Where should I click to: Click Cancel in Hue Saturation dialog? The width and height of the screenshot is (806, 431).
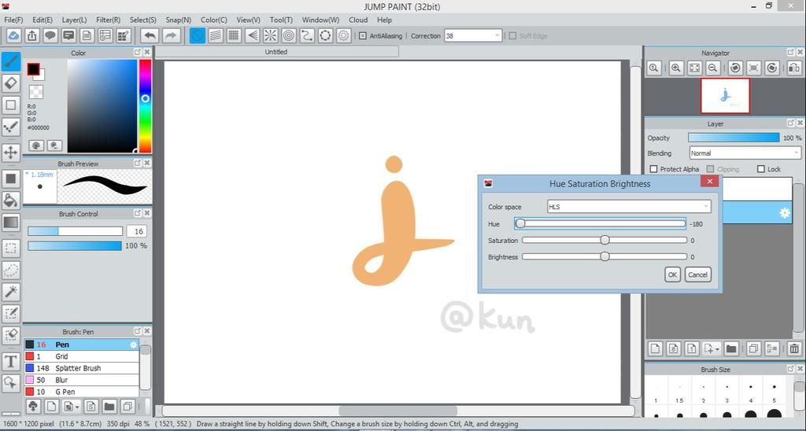tap(697, 274)
